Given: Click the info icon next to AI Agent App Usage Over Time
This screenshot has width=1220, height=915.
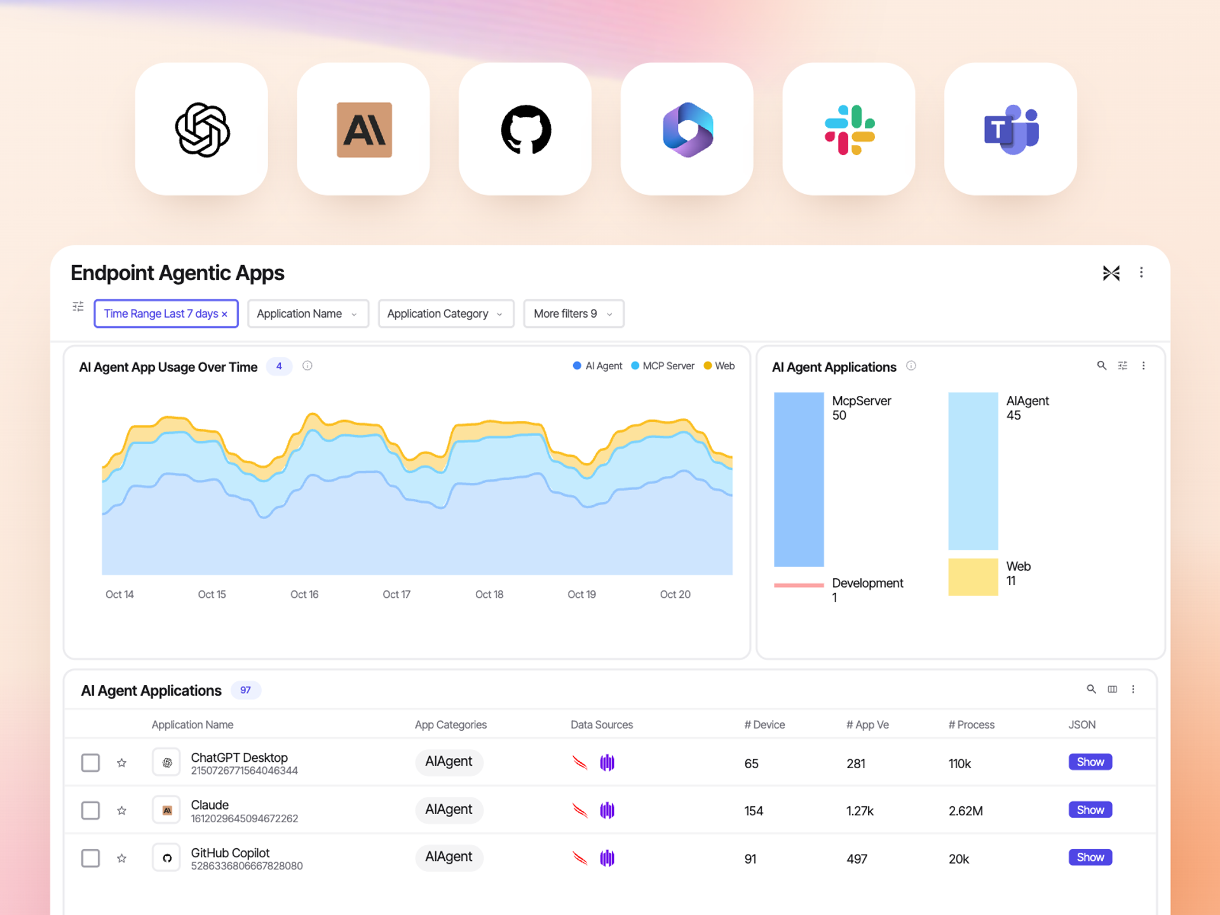Looking at the screenshot, I should pyautogui.click(x=308, y=365).
